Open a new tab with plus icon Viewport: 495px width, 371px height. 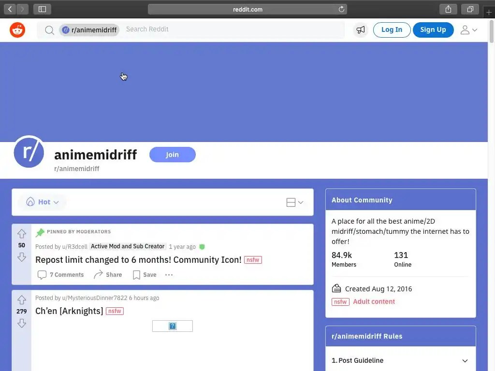point(489,12)
